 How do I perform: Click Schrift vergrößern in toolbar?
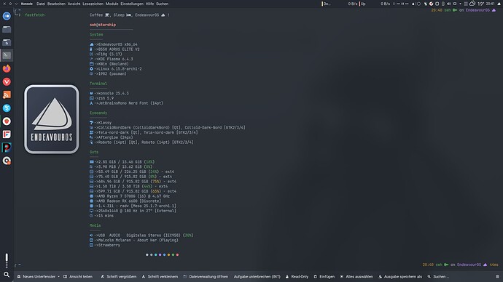tap(118, 277)
